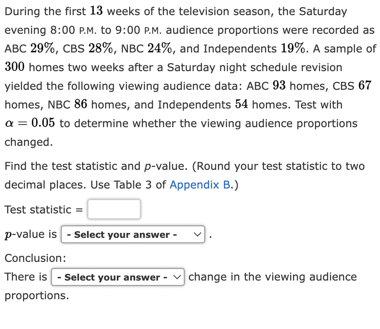Screen dimensions: 380x329
Task: Click the 'There is' text before the dropdown
Action: click(25, 277)
